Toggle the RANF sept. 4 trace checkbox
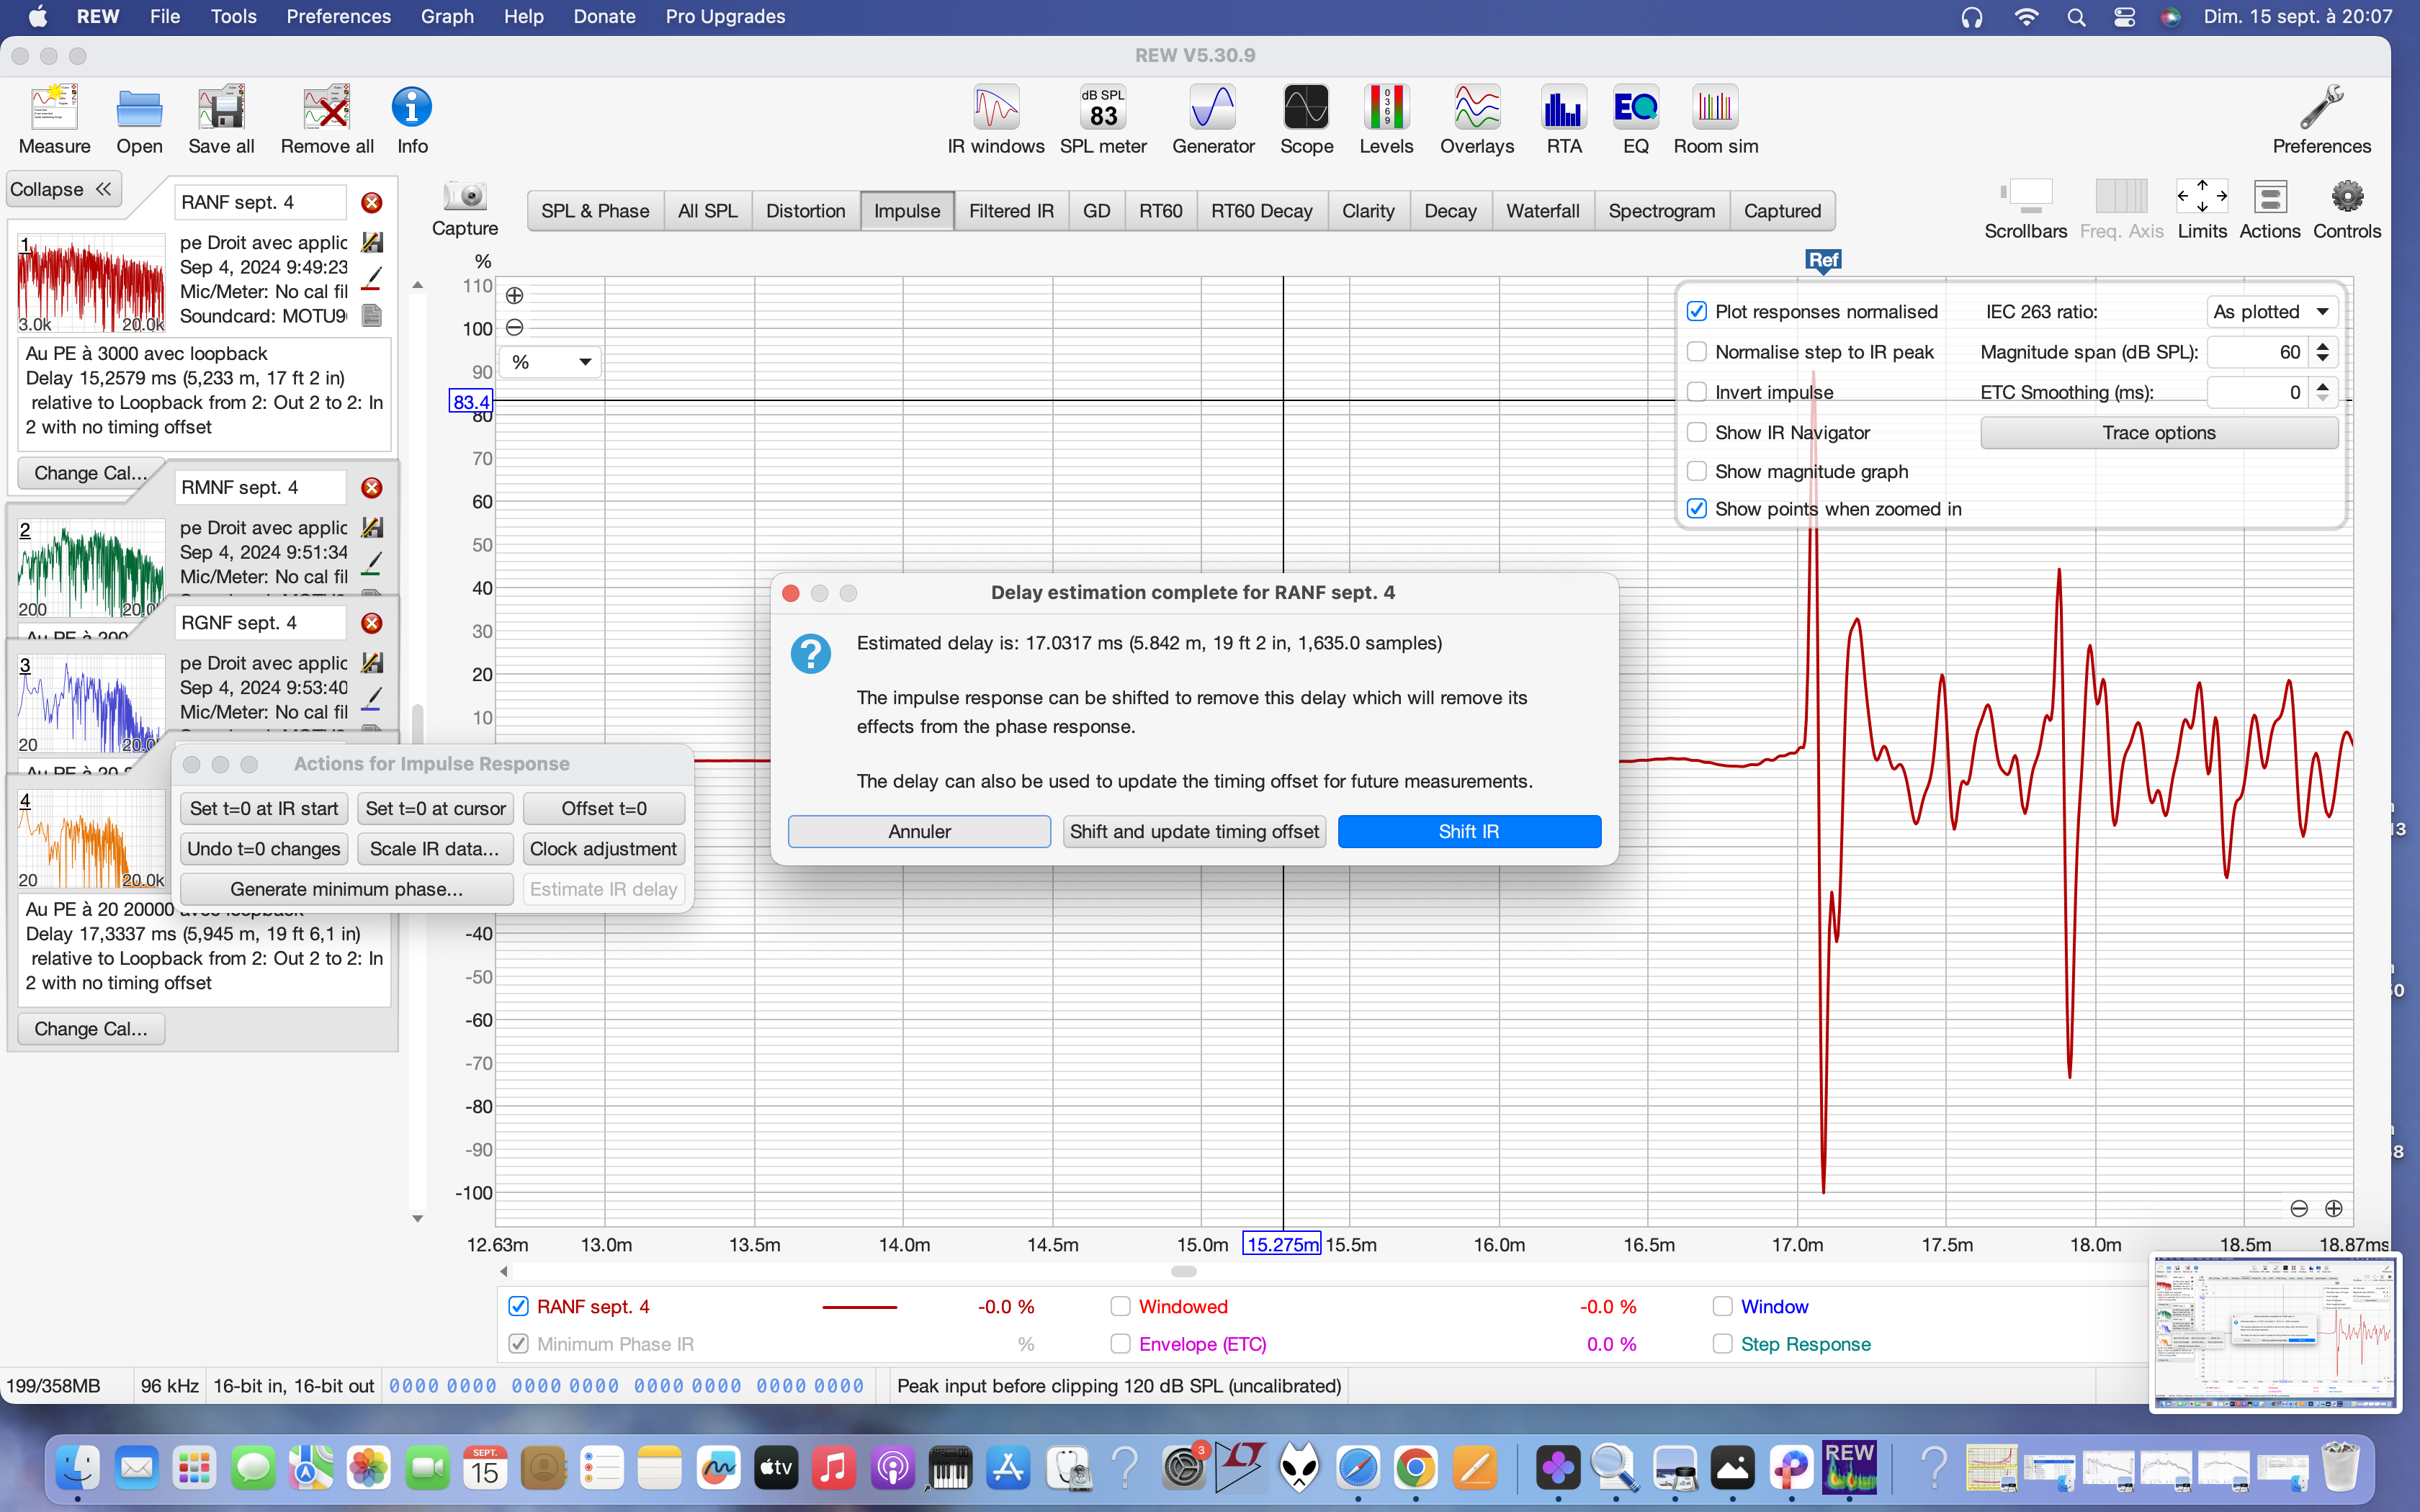2420x1512 pixels. (518, 1306)
